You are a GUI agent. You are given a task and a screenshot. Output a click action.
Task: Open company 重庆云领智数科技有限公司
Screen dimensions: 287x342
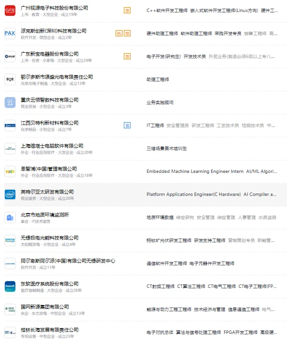49,100
